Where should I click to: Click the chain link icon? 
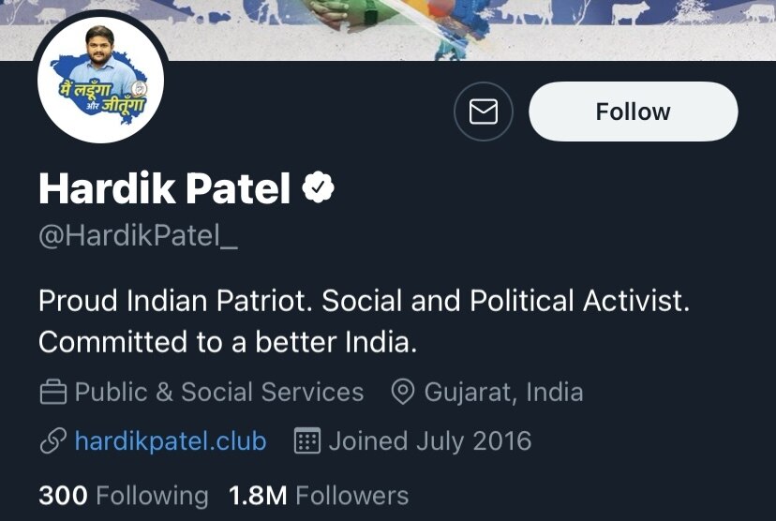(x=52, y=441)
